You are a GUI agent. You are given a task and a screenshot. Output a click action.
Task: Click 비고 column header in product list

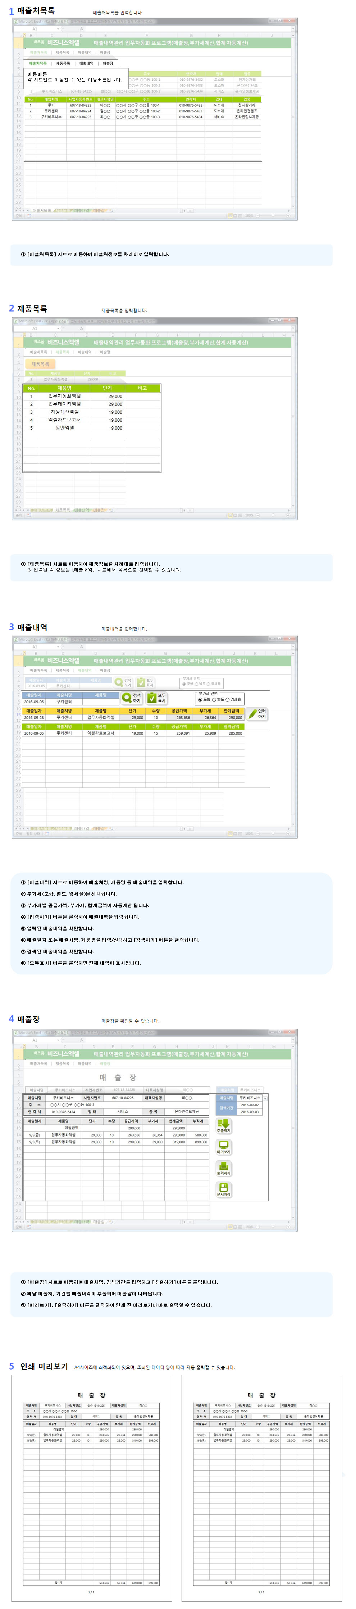(x=142, y=389)
